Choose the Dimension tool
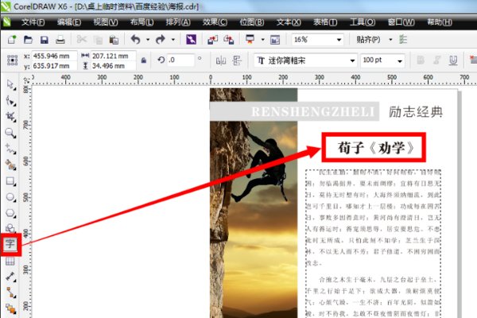 coord(11,277)
